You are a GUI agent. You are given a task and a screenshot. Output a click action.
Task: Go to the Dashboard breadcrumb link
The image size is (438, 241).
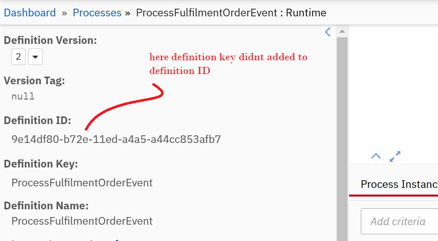[30, 13]
